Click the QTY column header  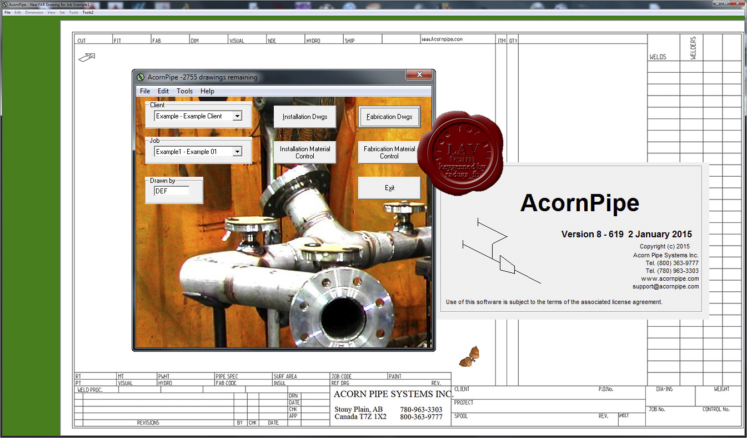[513, 41]
